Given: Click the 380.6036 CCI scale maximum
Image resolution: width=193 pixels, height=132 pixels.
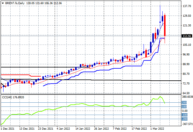Looking at the screenshot, I should (x=187, y=96).
